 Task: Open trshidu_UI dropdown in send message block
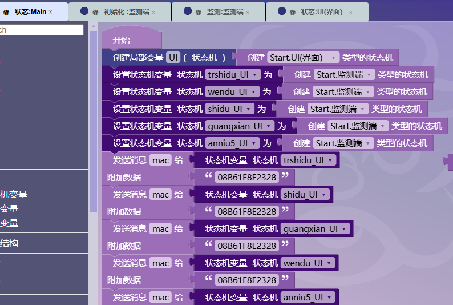pos(308,160)
